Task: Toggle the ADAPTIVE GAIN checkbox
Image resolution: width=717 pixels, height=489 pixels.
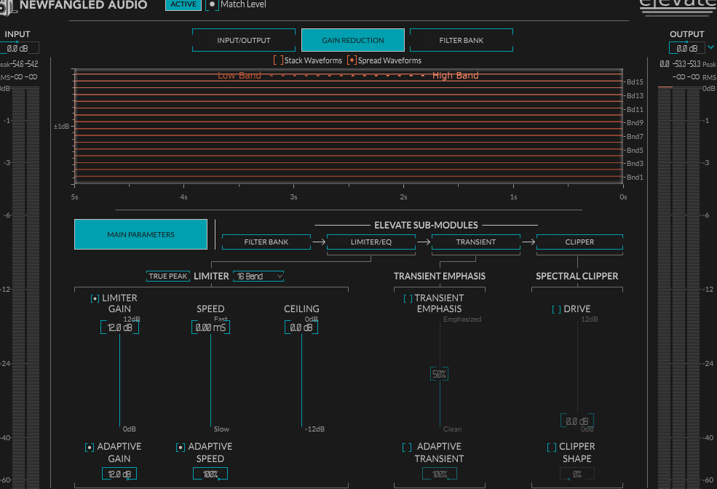Action: click(x=90, y=447)
